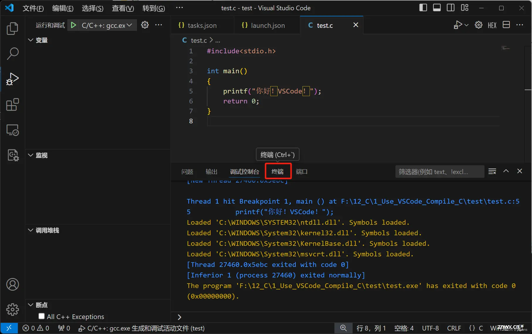Open the file settings sidebar icon
The image size is (532, 334).
click(13, 155)
